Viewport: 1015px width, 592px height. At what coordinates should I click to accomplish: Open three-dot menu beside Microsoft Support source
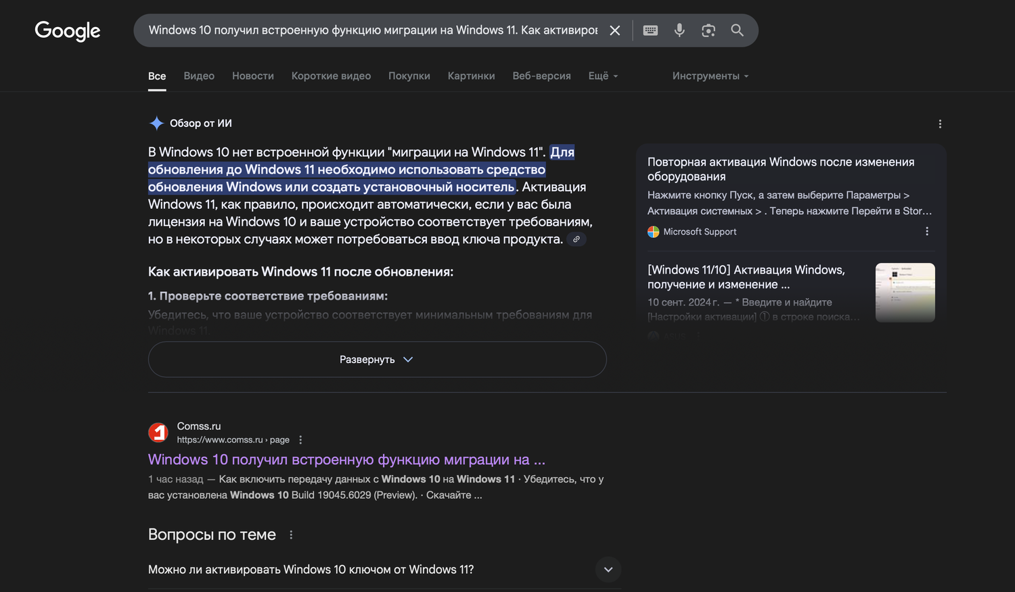coord(927,231)
